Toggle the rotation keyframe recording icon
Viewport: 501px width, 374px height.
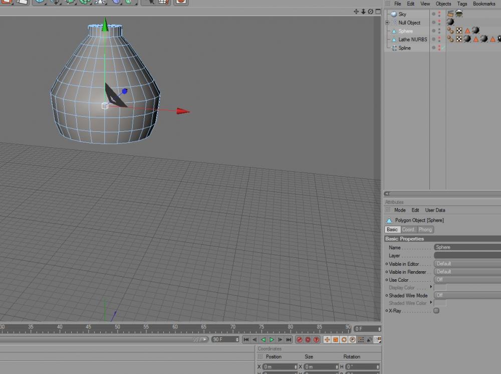[x=344, y=339]
